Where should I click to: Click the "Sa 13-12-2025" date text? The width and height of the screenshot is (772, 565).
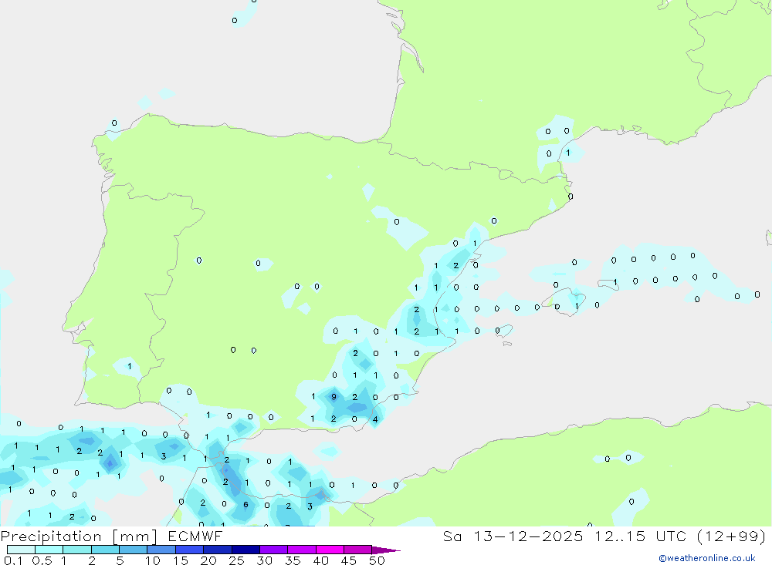(x=513, y=536)
